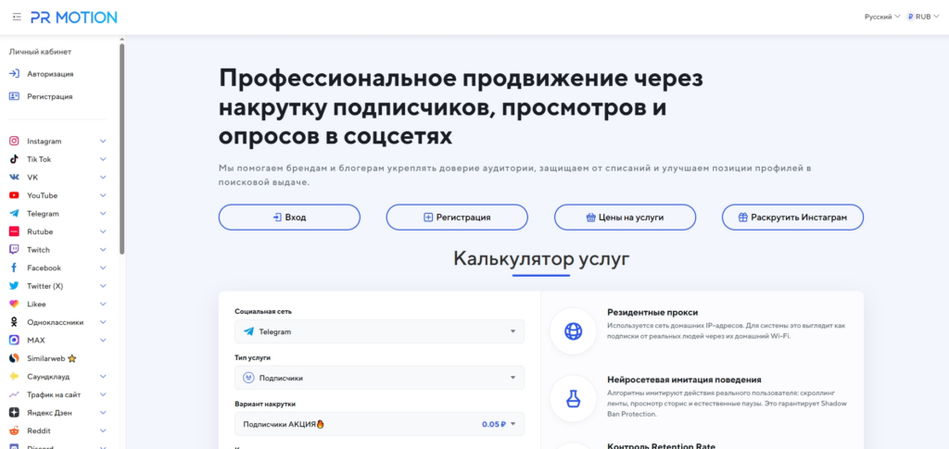Image resolution: width=949 pixels, height=449 pixels.
Task: Click the Трафик на сайт chart icon
Action: coord(14,394)
